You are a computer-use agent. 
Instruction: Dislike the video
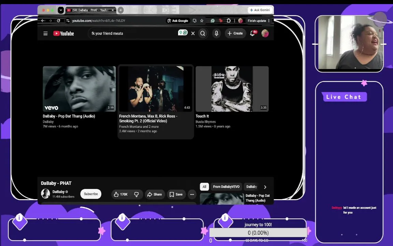point(136,194)
